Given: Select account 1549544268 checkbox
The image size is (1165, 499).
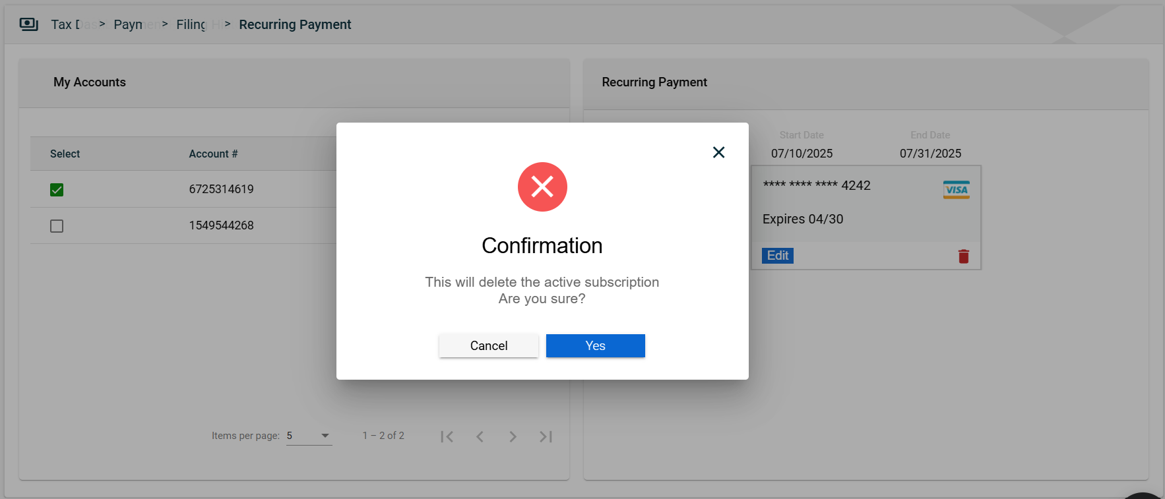Looking at the screenshot, I should click(x=57, y=226).
